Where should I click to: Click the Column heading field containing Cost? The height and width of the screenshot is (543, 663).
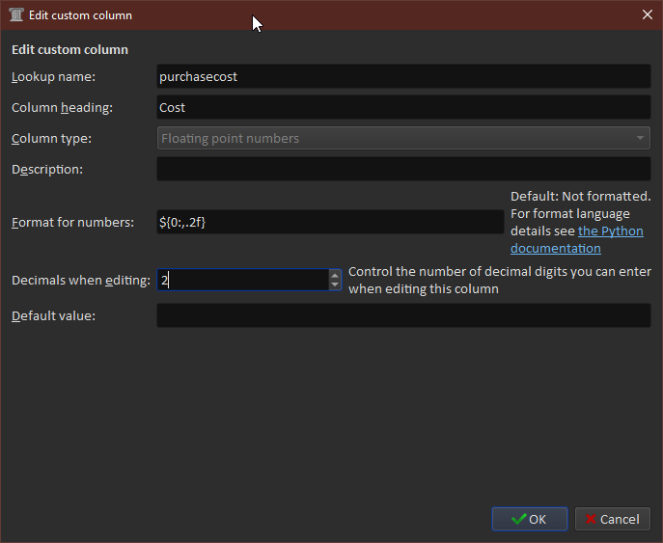pos(403,107)
